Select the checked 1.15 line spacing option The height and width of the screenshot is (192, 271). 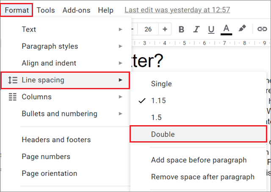158,101
